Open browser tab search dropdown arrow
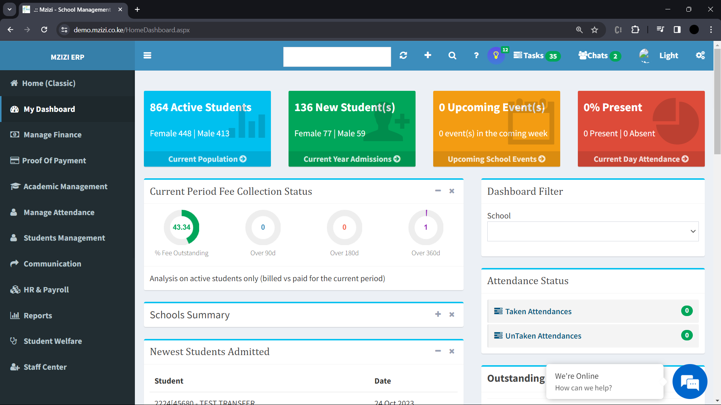Image resolution: width=721 pixels, height=405 pixels. [9, 9]
